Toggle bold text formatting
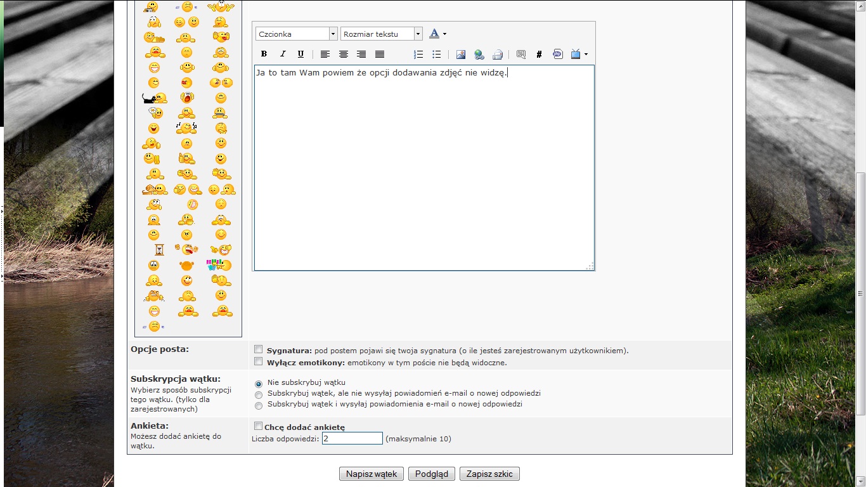The width and height of the screenshot is (866, 487). [264, 55]
